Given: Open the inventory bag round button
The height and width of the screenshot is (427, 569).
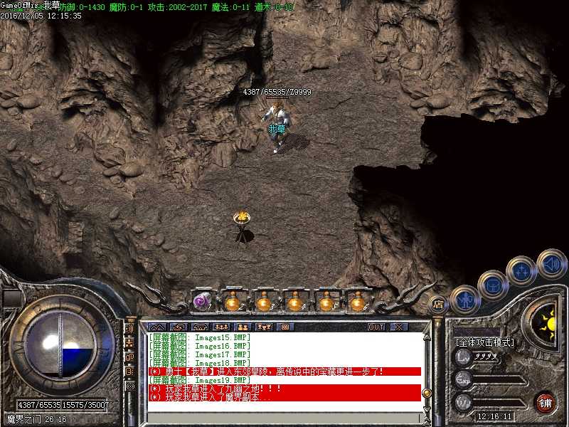Looking at the screenshot, I should tap(493, 285).
